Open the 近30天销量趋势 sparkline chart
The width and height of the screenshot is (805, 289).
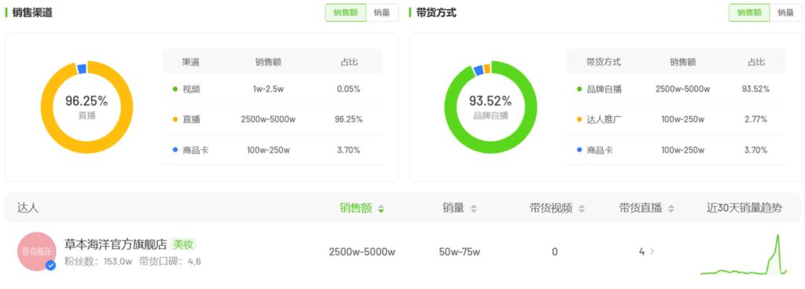(x=744, y=254)
